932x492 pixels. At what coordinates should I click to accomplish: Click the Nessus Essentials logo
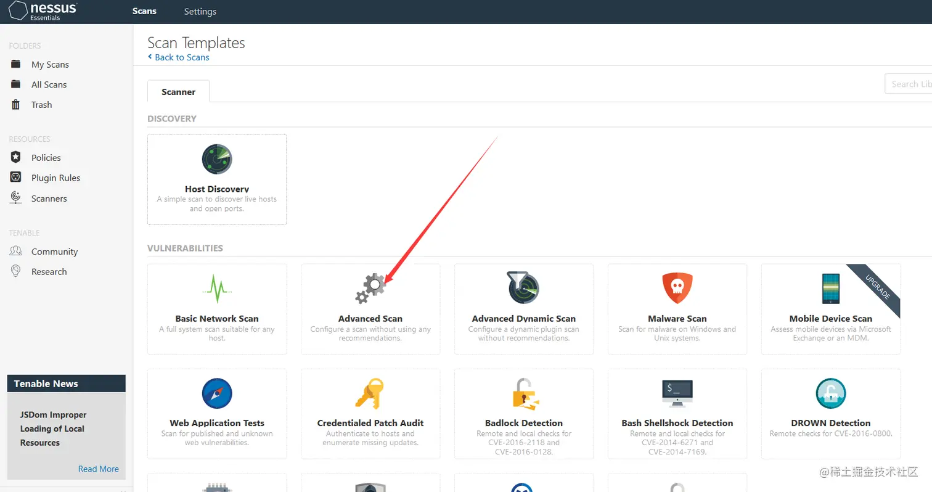(43, 11)
